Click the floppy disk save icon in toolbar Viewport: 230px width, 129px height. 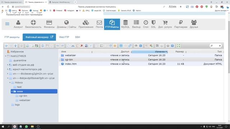37,46
